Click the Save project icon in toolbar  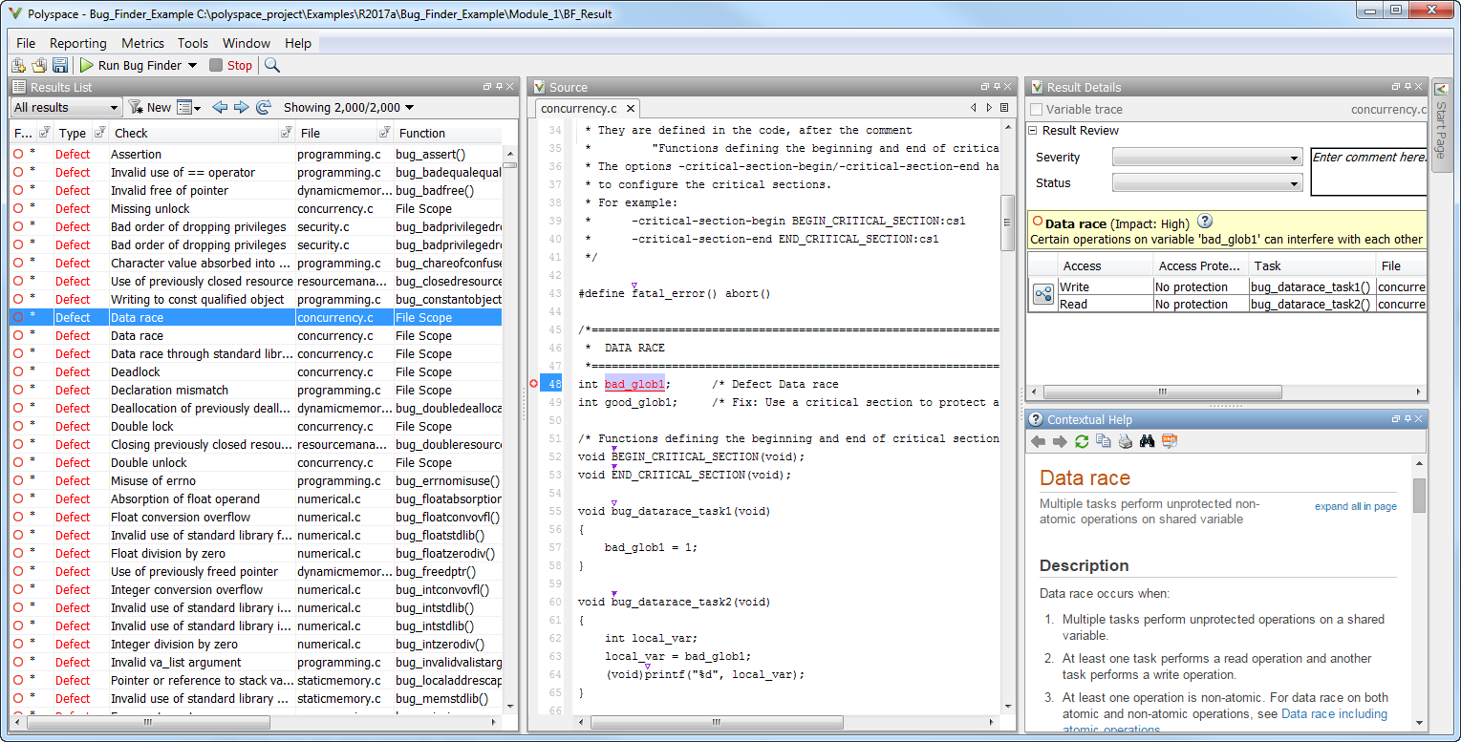click(60, 66)
